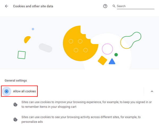Open help with the question mark icon
Image resolution: width=159 pixels, height=127 pixels.
(x=105, y=6)
